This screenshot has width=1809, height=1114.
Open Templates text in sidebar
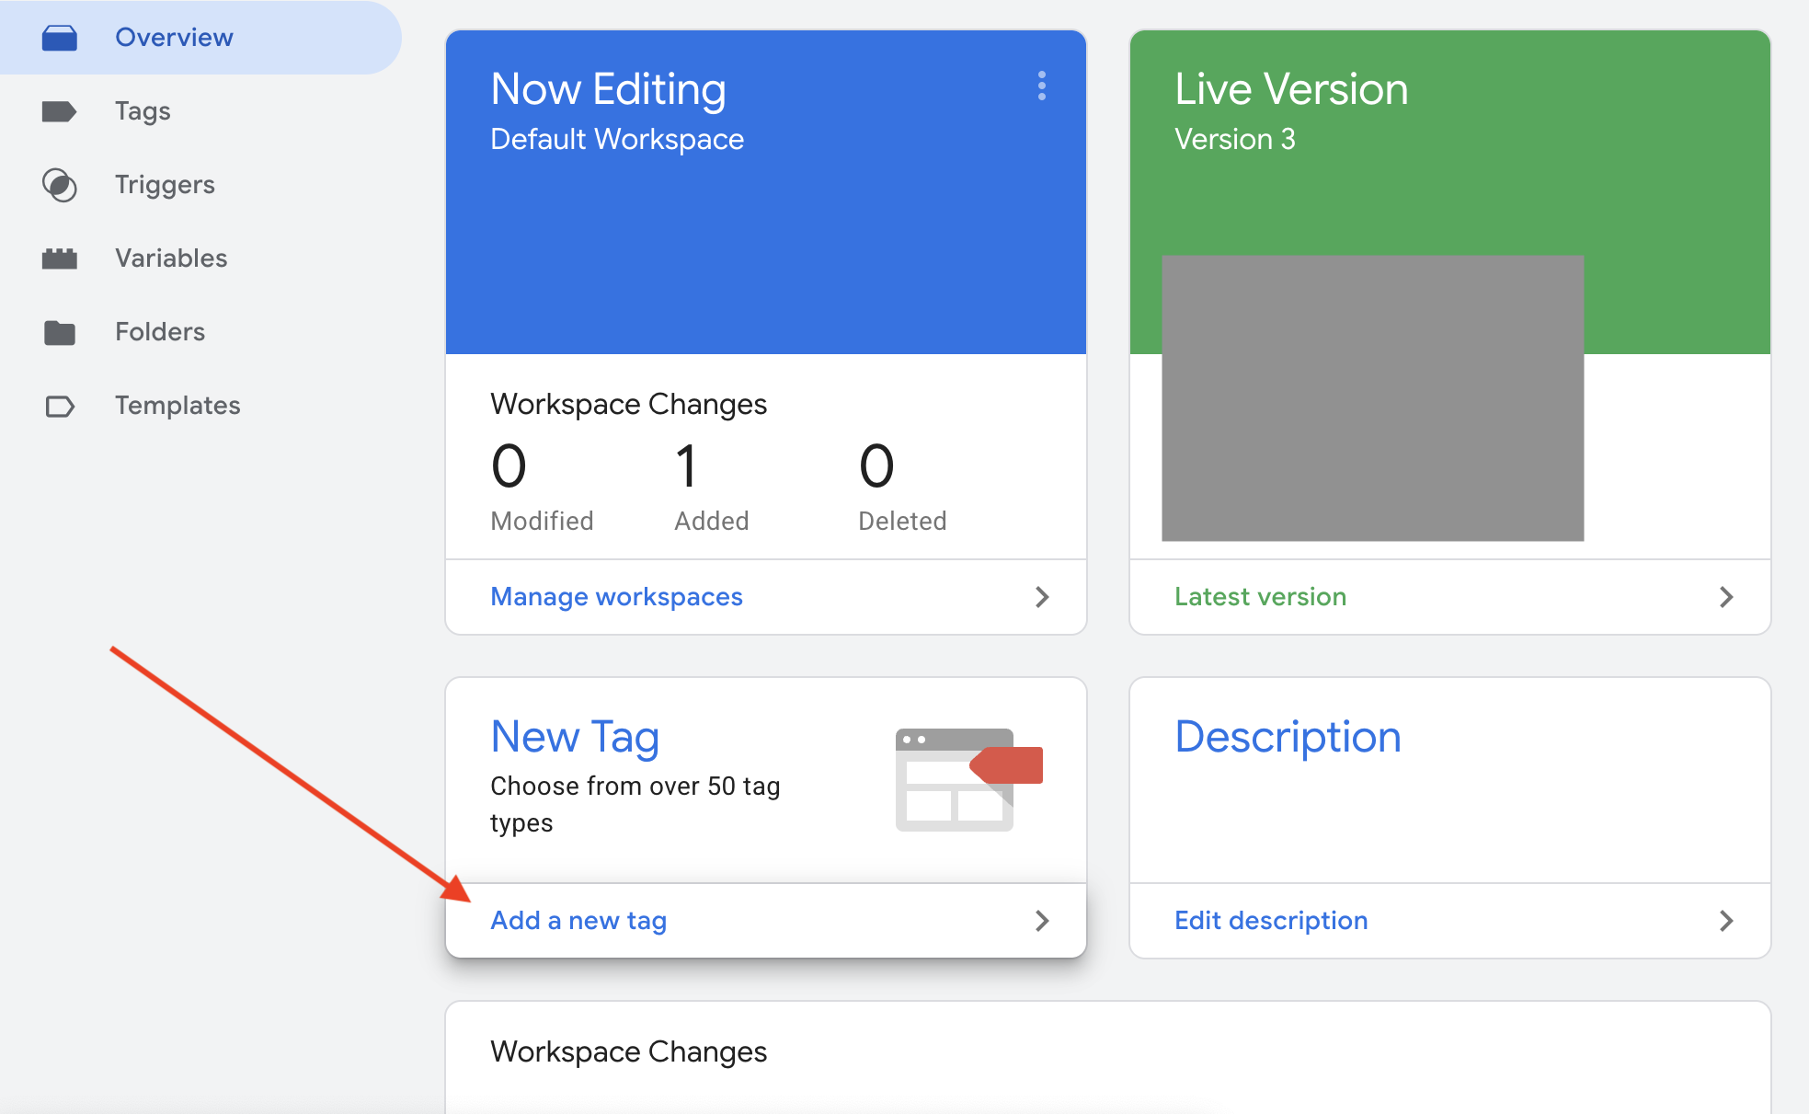click(177, 406)
